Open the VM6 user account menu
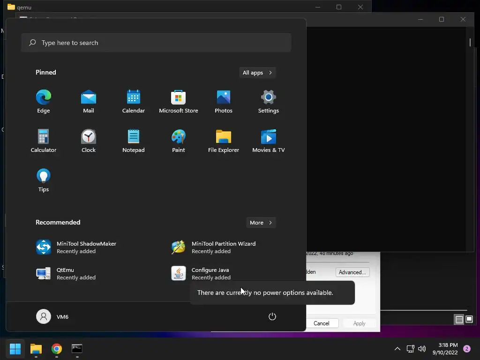 (x=52, y=316)
